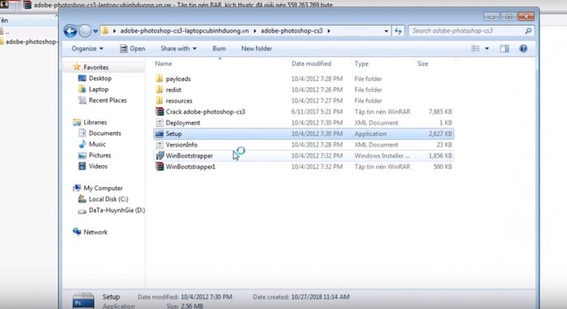
Task: Select Libraries in navigation pane
Action: (90, 122)
